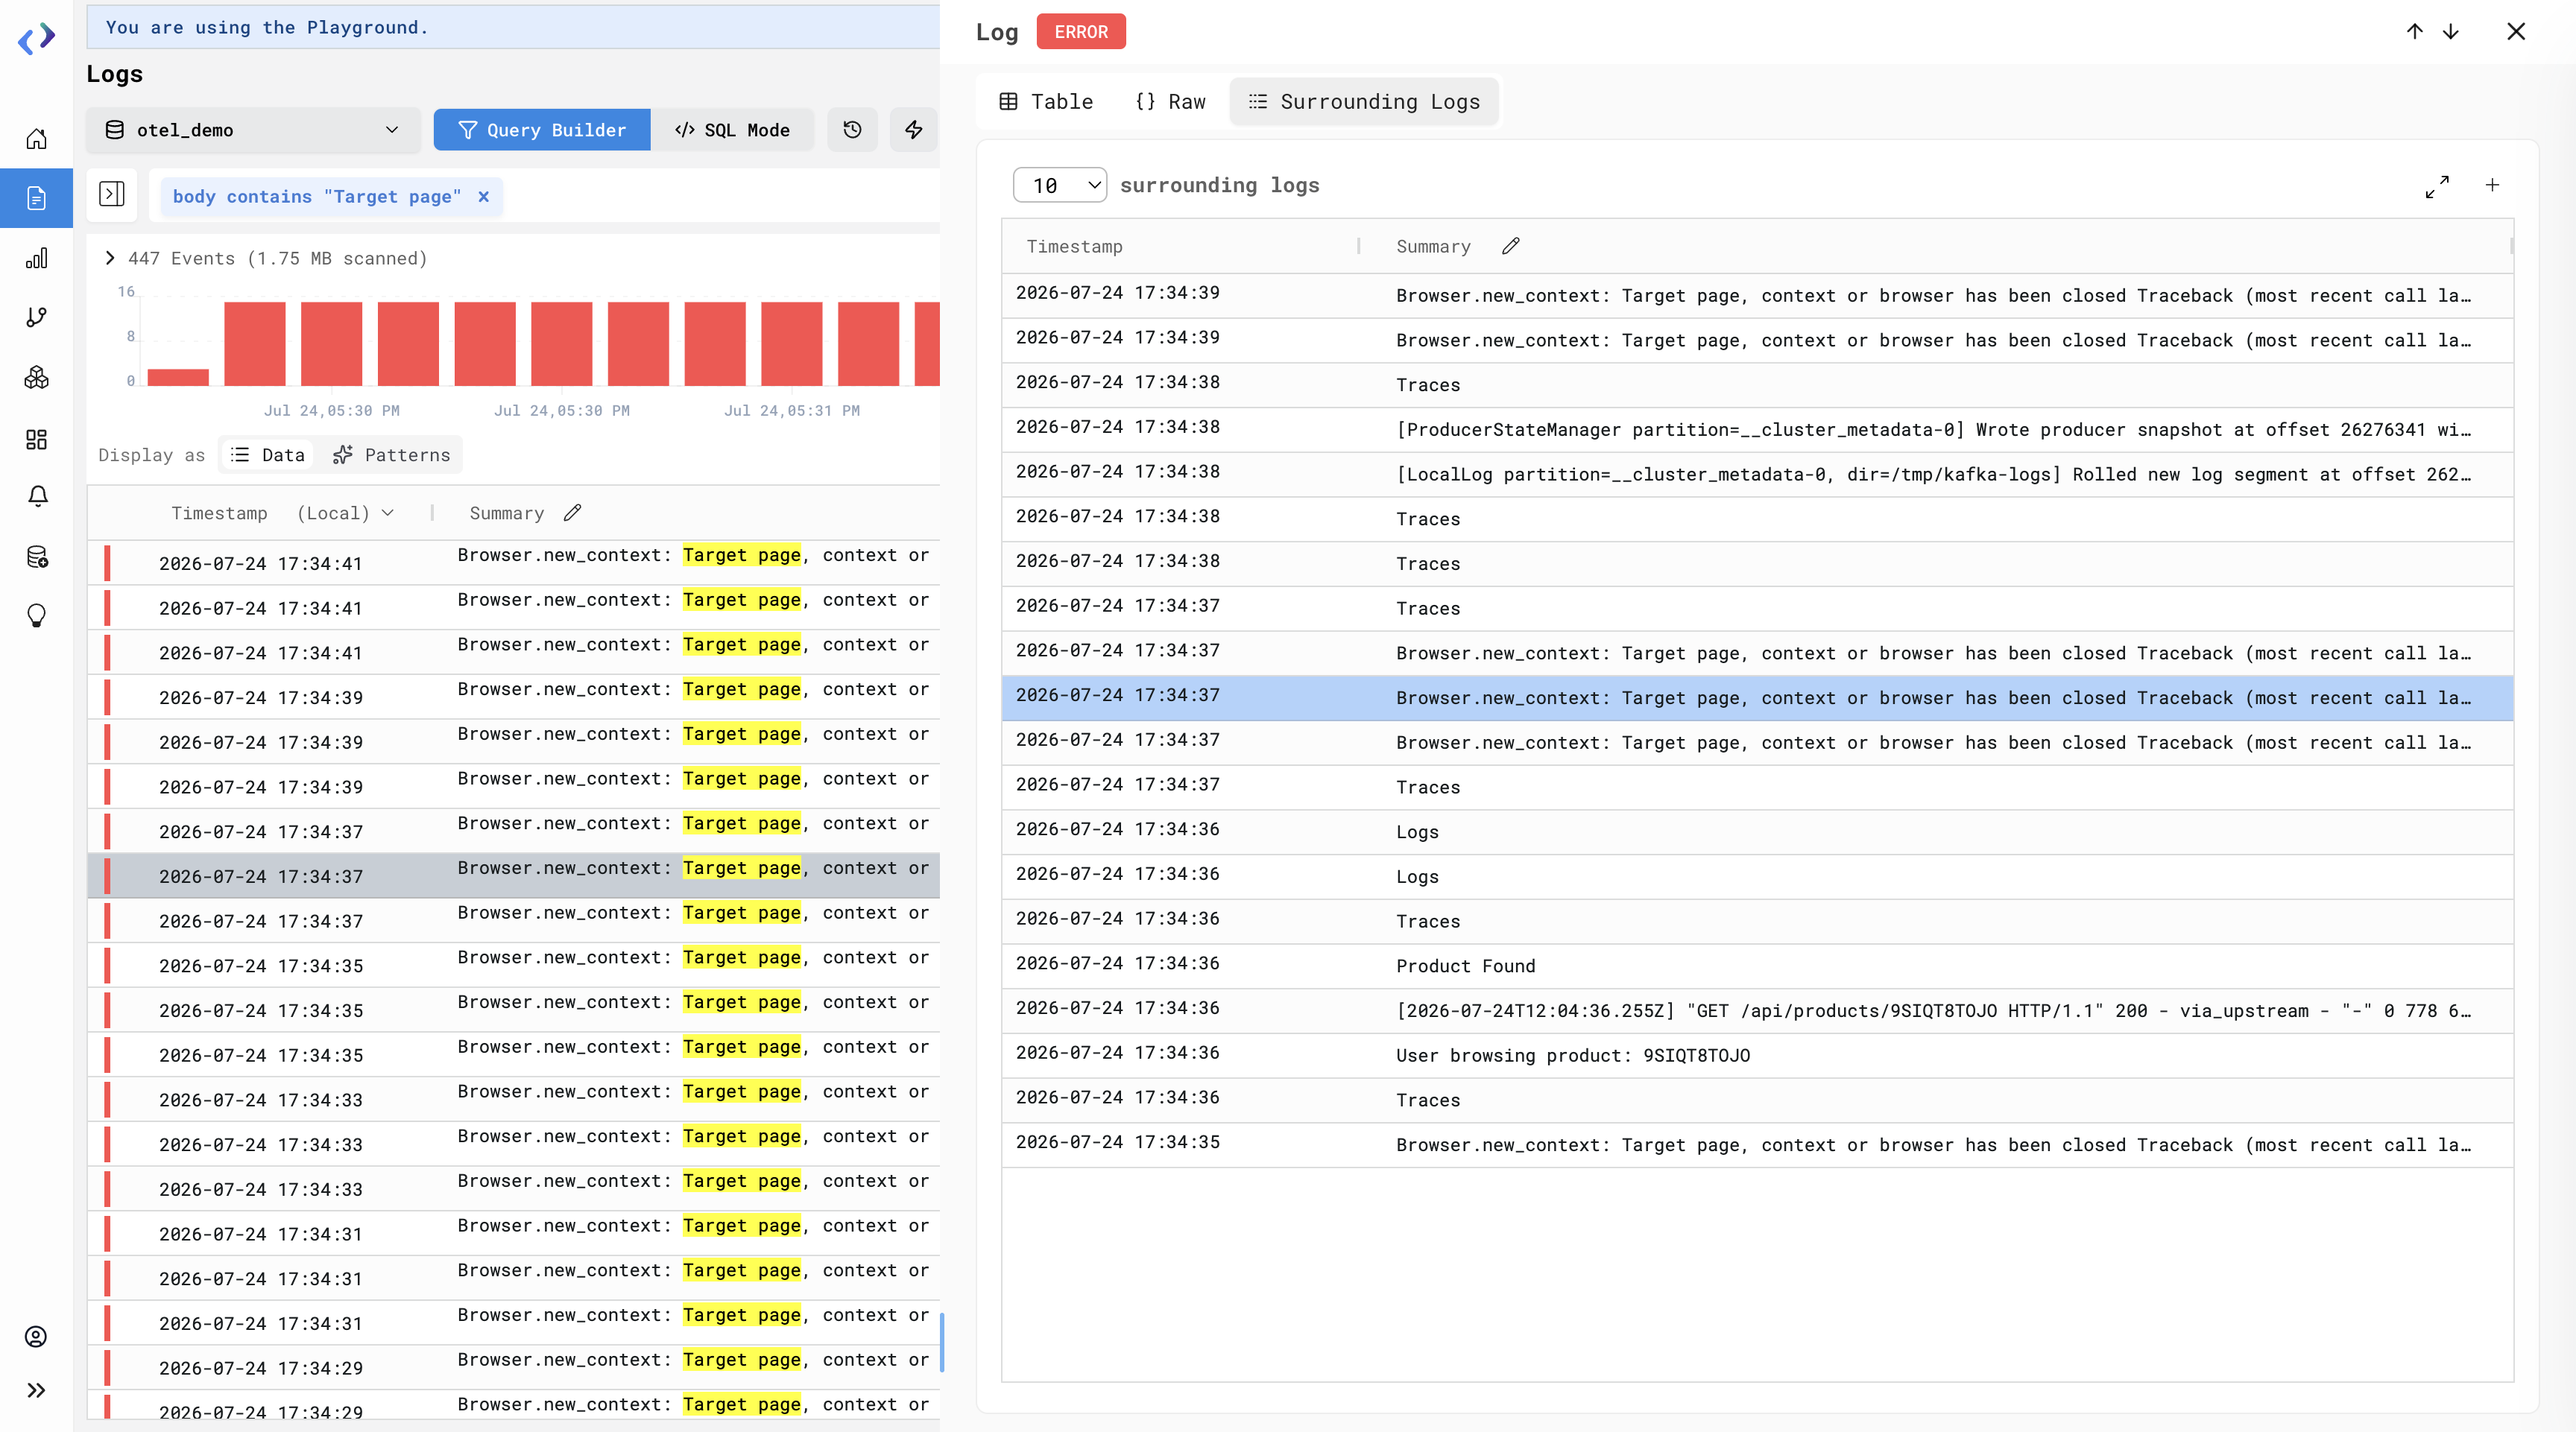2576x1432 pixels.
Task: Click the app logo at top left
Action: 36,39
